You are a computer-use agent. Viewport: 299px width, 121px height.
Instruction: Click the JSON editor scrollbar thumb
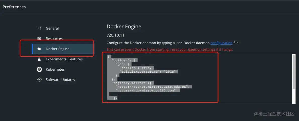(293, 72)
